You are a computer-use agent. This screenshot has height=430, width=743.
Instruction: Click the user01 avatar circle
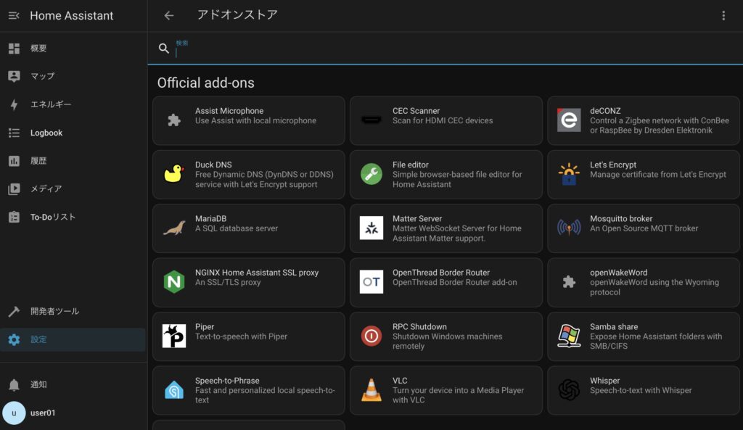[x=14, y=413]
